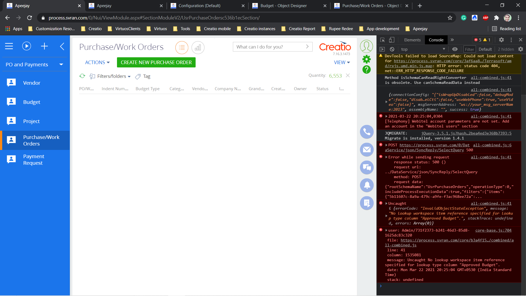Open the feed chat panel
This screenshot has width=526, height=296.
pyautogui.click(x=367, y=167)
